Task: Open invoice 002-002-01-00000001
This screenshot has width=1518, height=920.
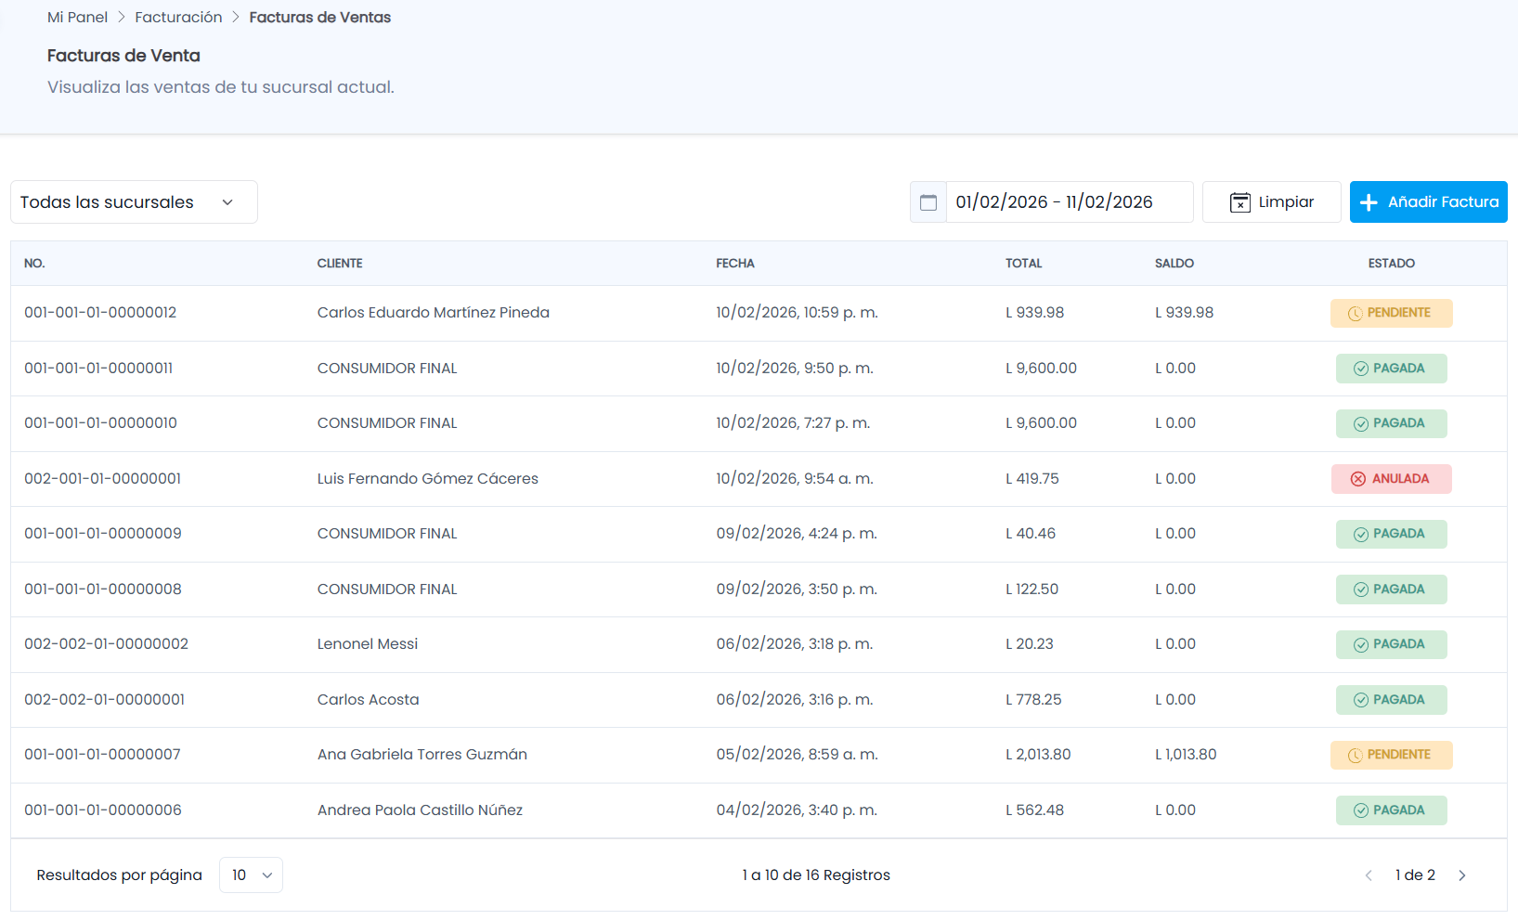Action: pyautogui.click(x=104, y=700)
